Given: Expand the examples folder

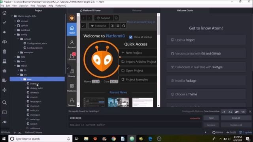Looking at the screenshot, I should (x=18, y=52).
